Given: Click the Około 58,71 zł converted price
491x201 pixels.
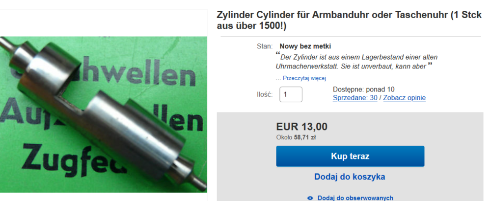Looking at the screenshot, I should 296,137.
